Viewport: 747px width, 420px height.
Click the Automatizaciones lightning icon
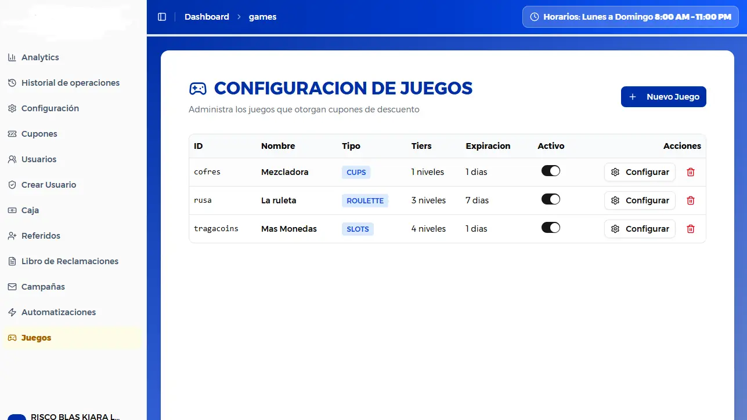[12, 312]
